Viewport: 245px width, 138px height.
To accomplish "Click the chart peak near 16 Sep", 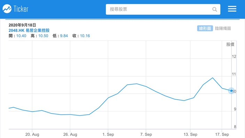I will (x=213, y=78).
